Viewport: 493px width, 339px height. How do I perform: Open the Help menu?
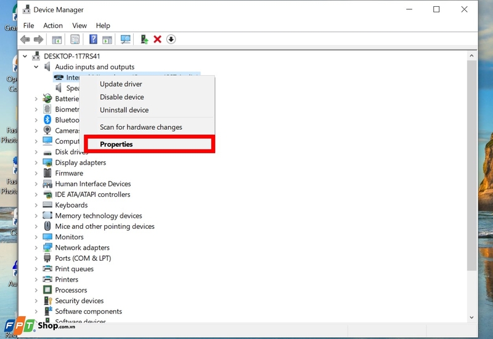click(x=103, y=25)
